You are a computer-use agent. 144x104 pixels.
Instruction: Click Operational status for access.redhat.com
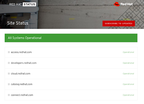[128, 52]
